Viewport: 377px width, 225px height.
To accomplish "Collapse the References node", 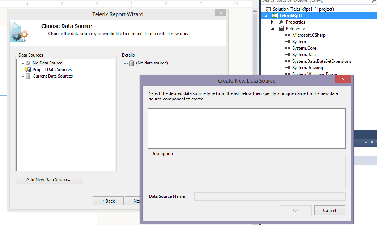I will (x=272, y=29).
